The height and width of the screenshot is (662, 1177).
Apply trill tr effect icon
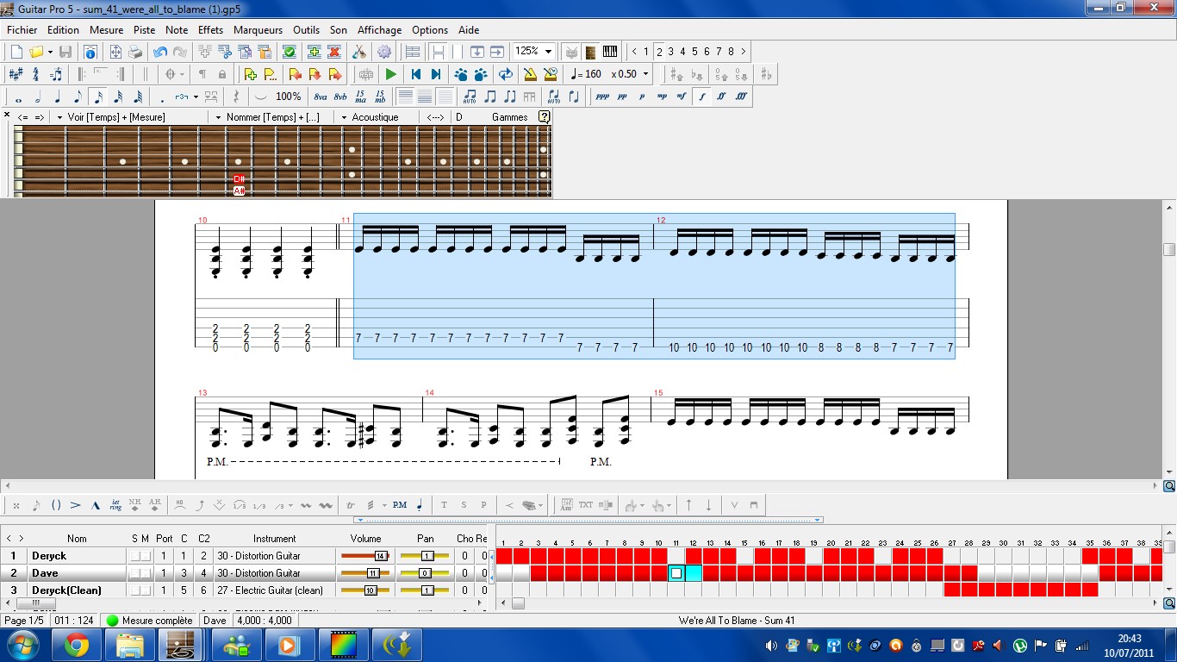coord(351,505)
